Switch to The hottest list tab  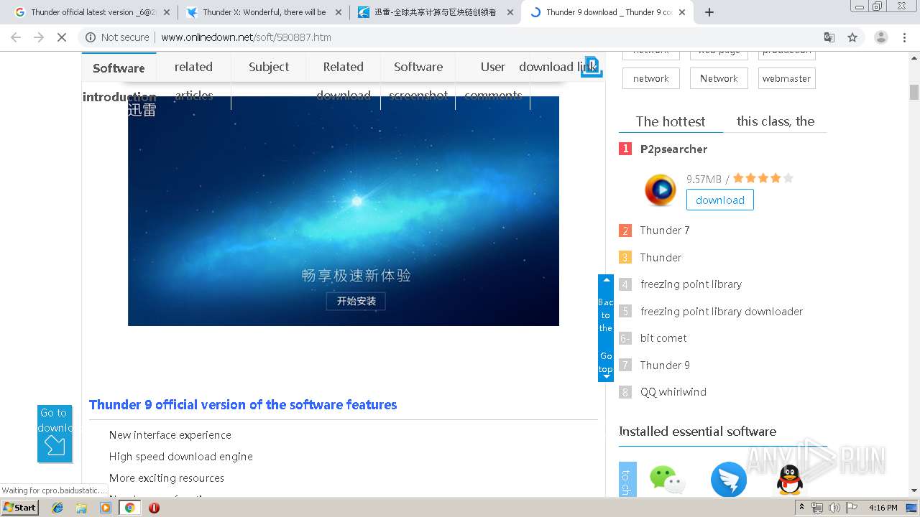(x=671, y=121)
